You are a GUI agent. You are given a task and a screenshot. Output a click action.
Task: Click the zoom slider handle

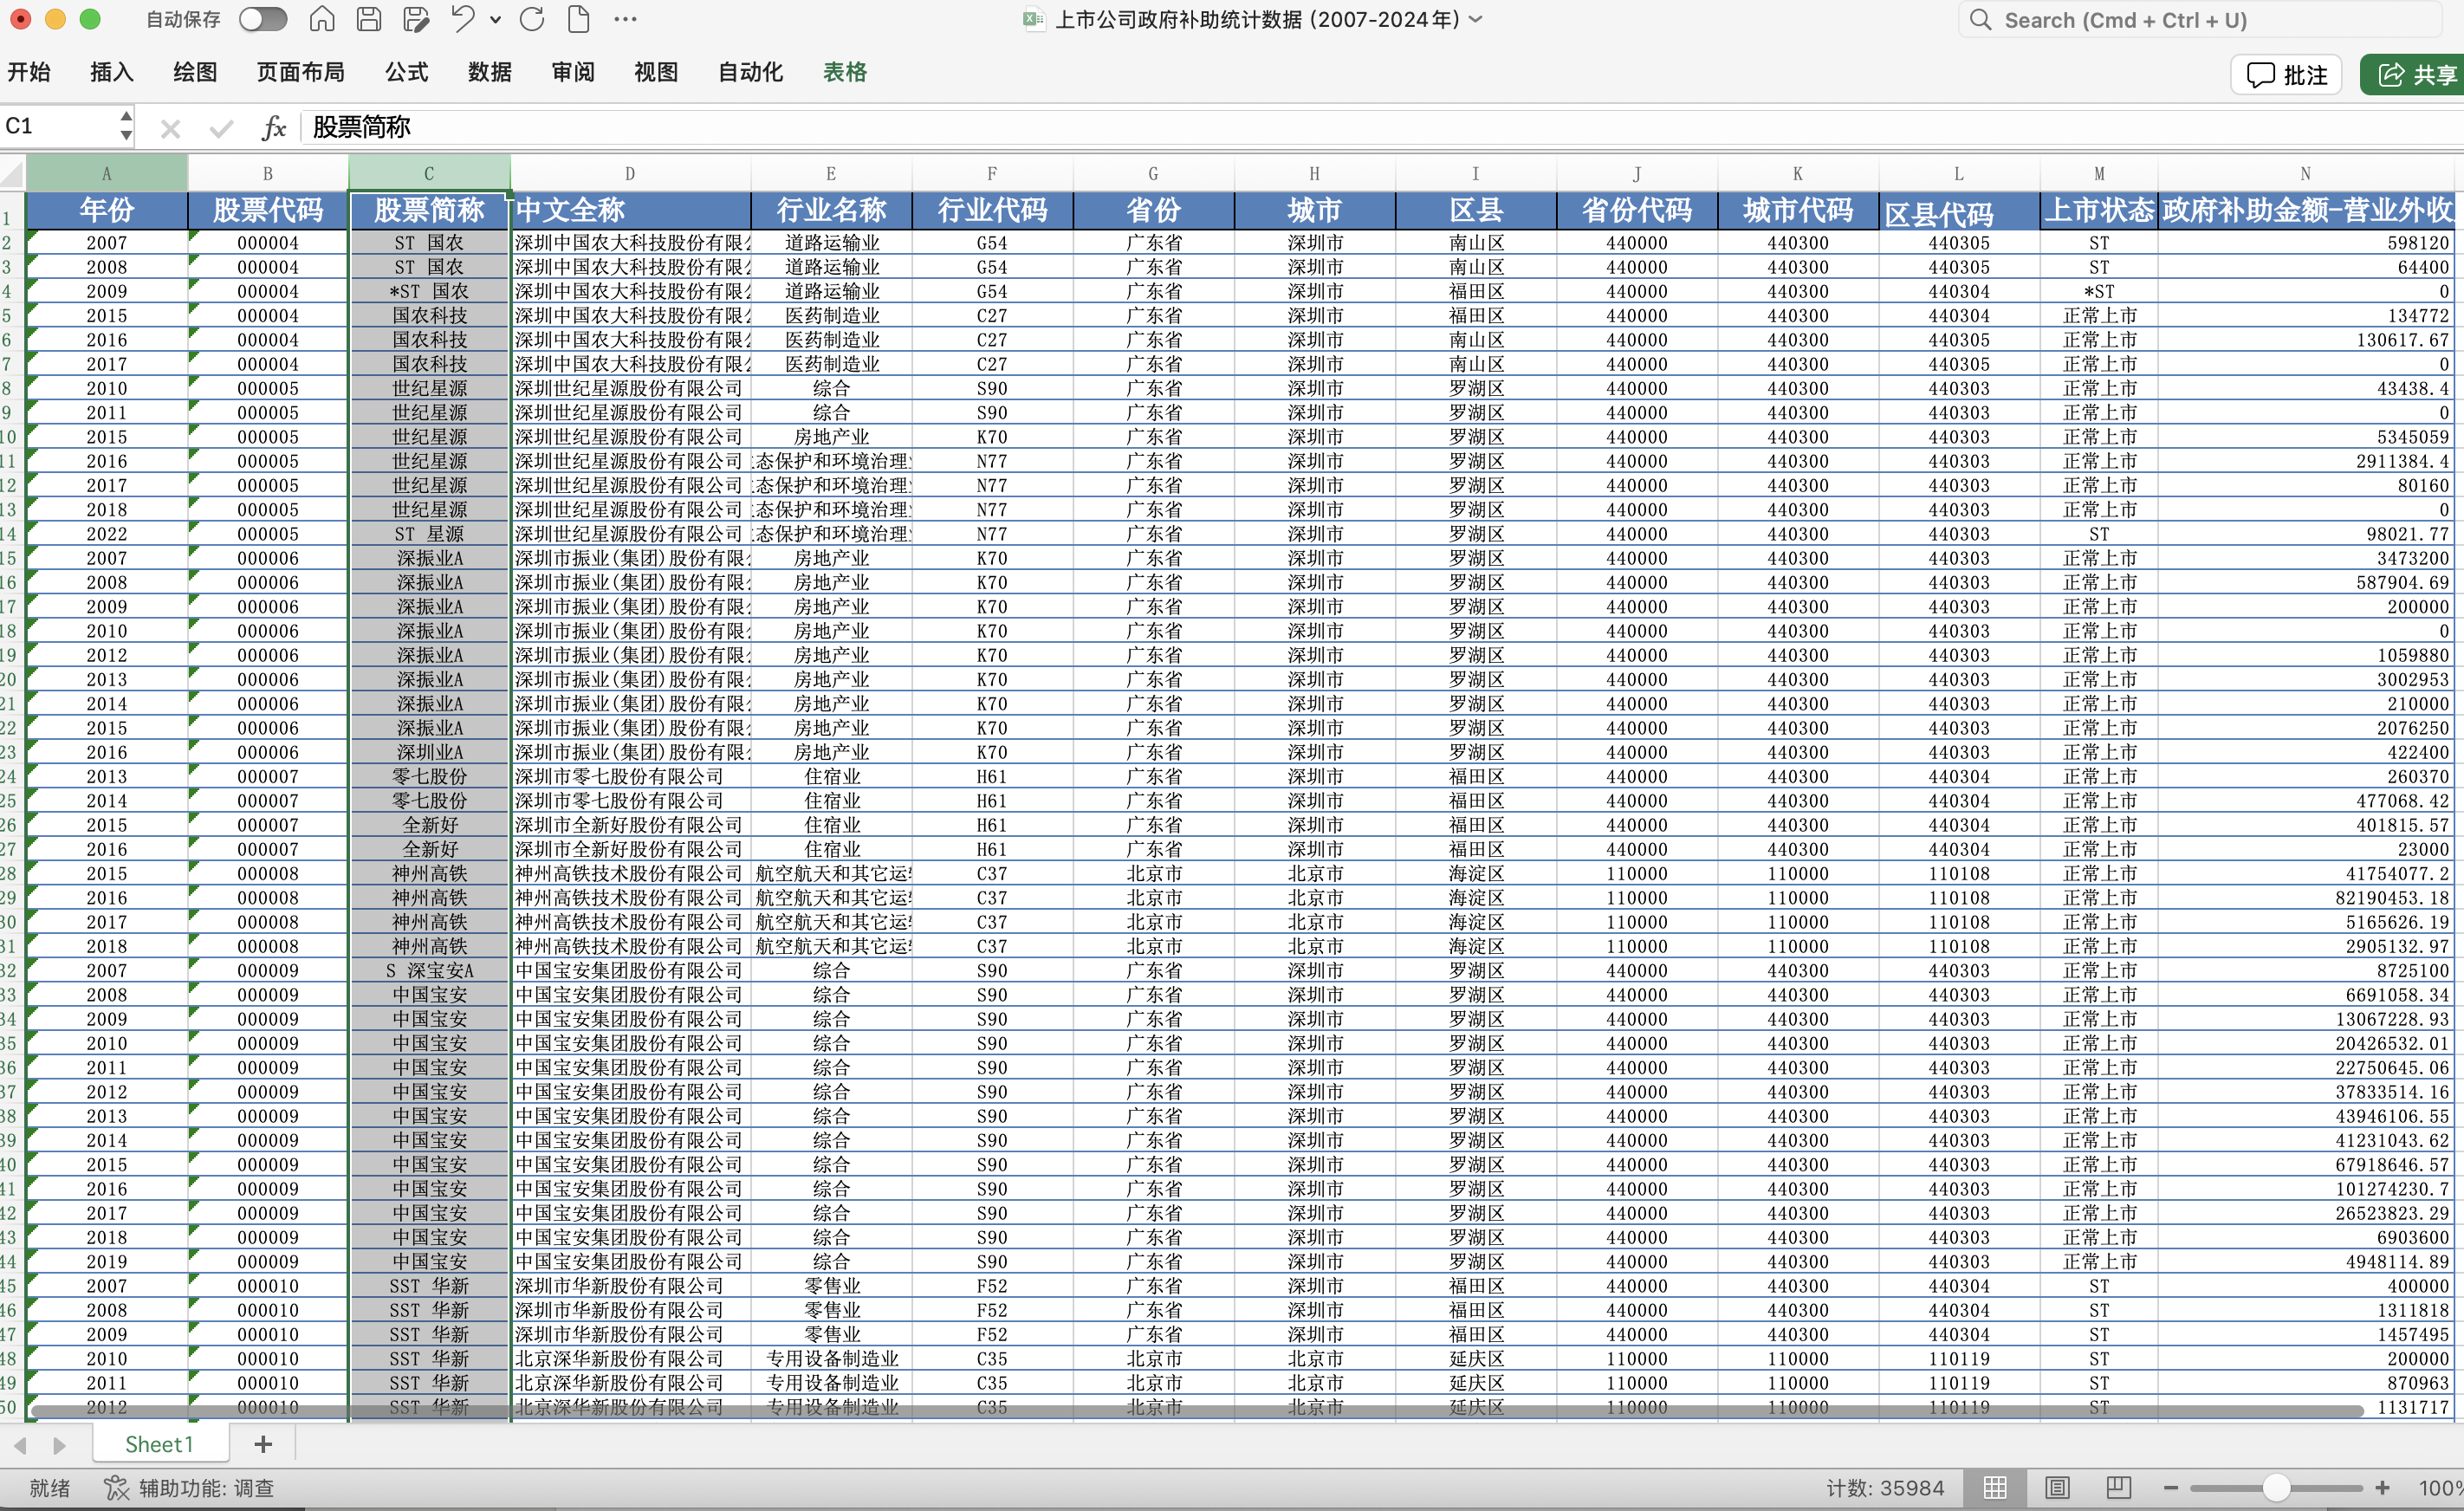pyautogui.click(x=2276, y=1487)
